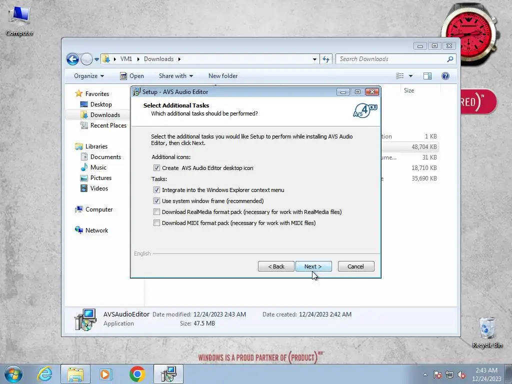This screenshot has height=384, width=512.
Task: Open the Share with menu
Action: tap(175, 76)
